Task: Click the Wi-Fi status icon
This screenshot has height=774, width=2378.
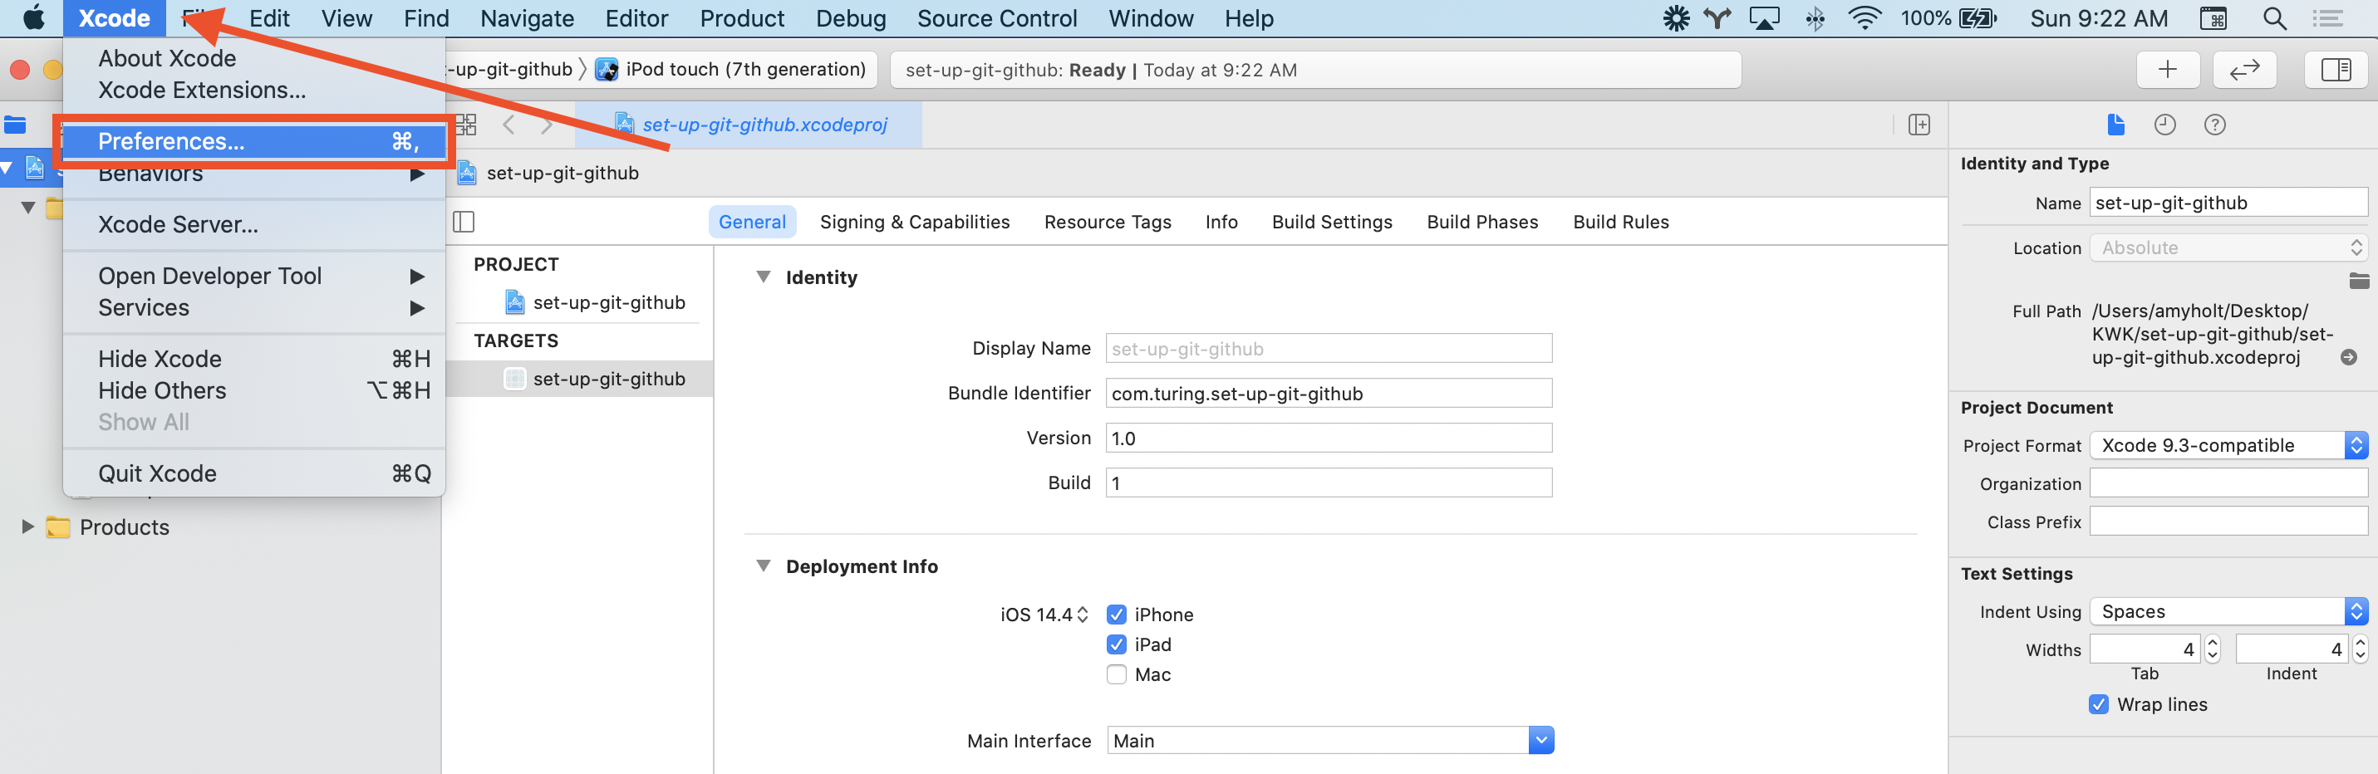Action: (1865, 17)
